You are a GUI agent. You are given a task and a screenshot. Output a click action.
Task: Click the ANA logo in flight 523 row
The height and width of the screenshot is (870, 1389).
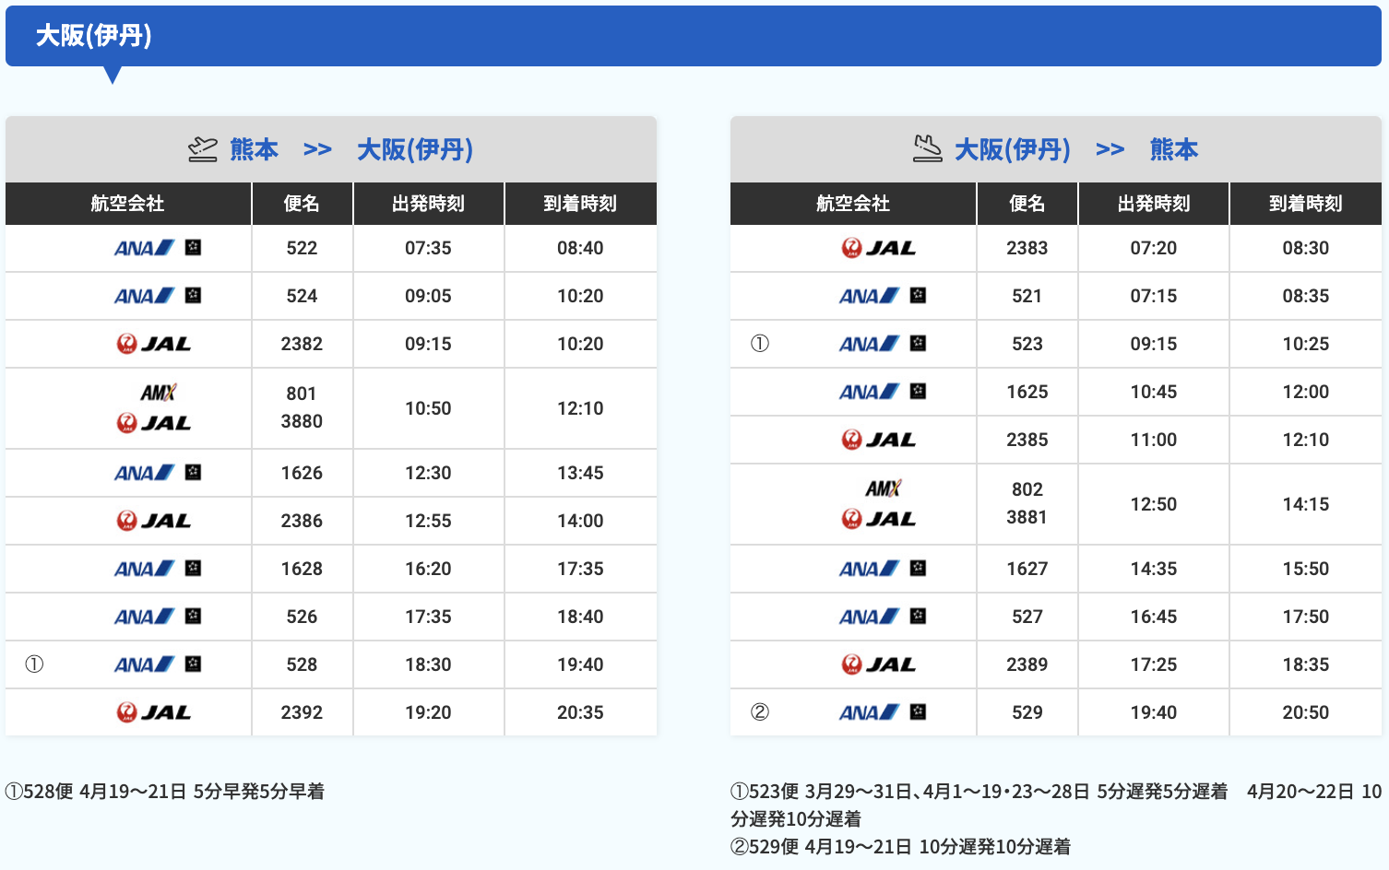[x=869, y=344]
